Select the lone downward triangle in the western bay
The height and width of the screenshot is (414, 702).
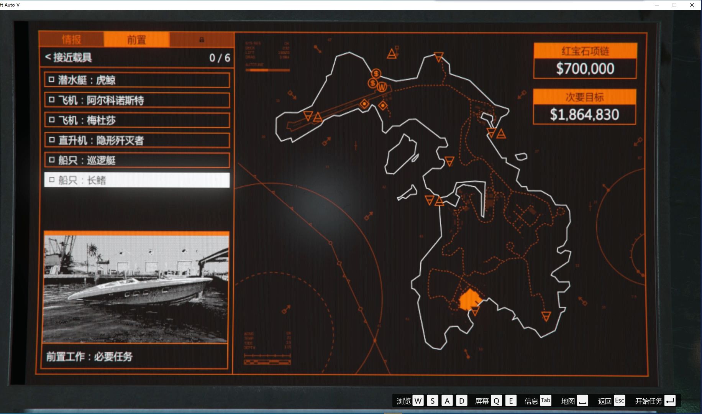pyautogui.click(x=449, y=161)
